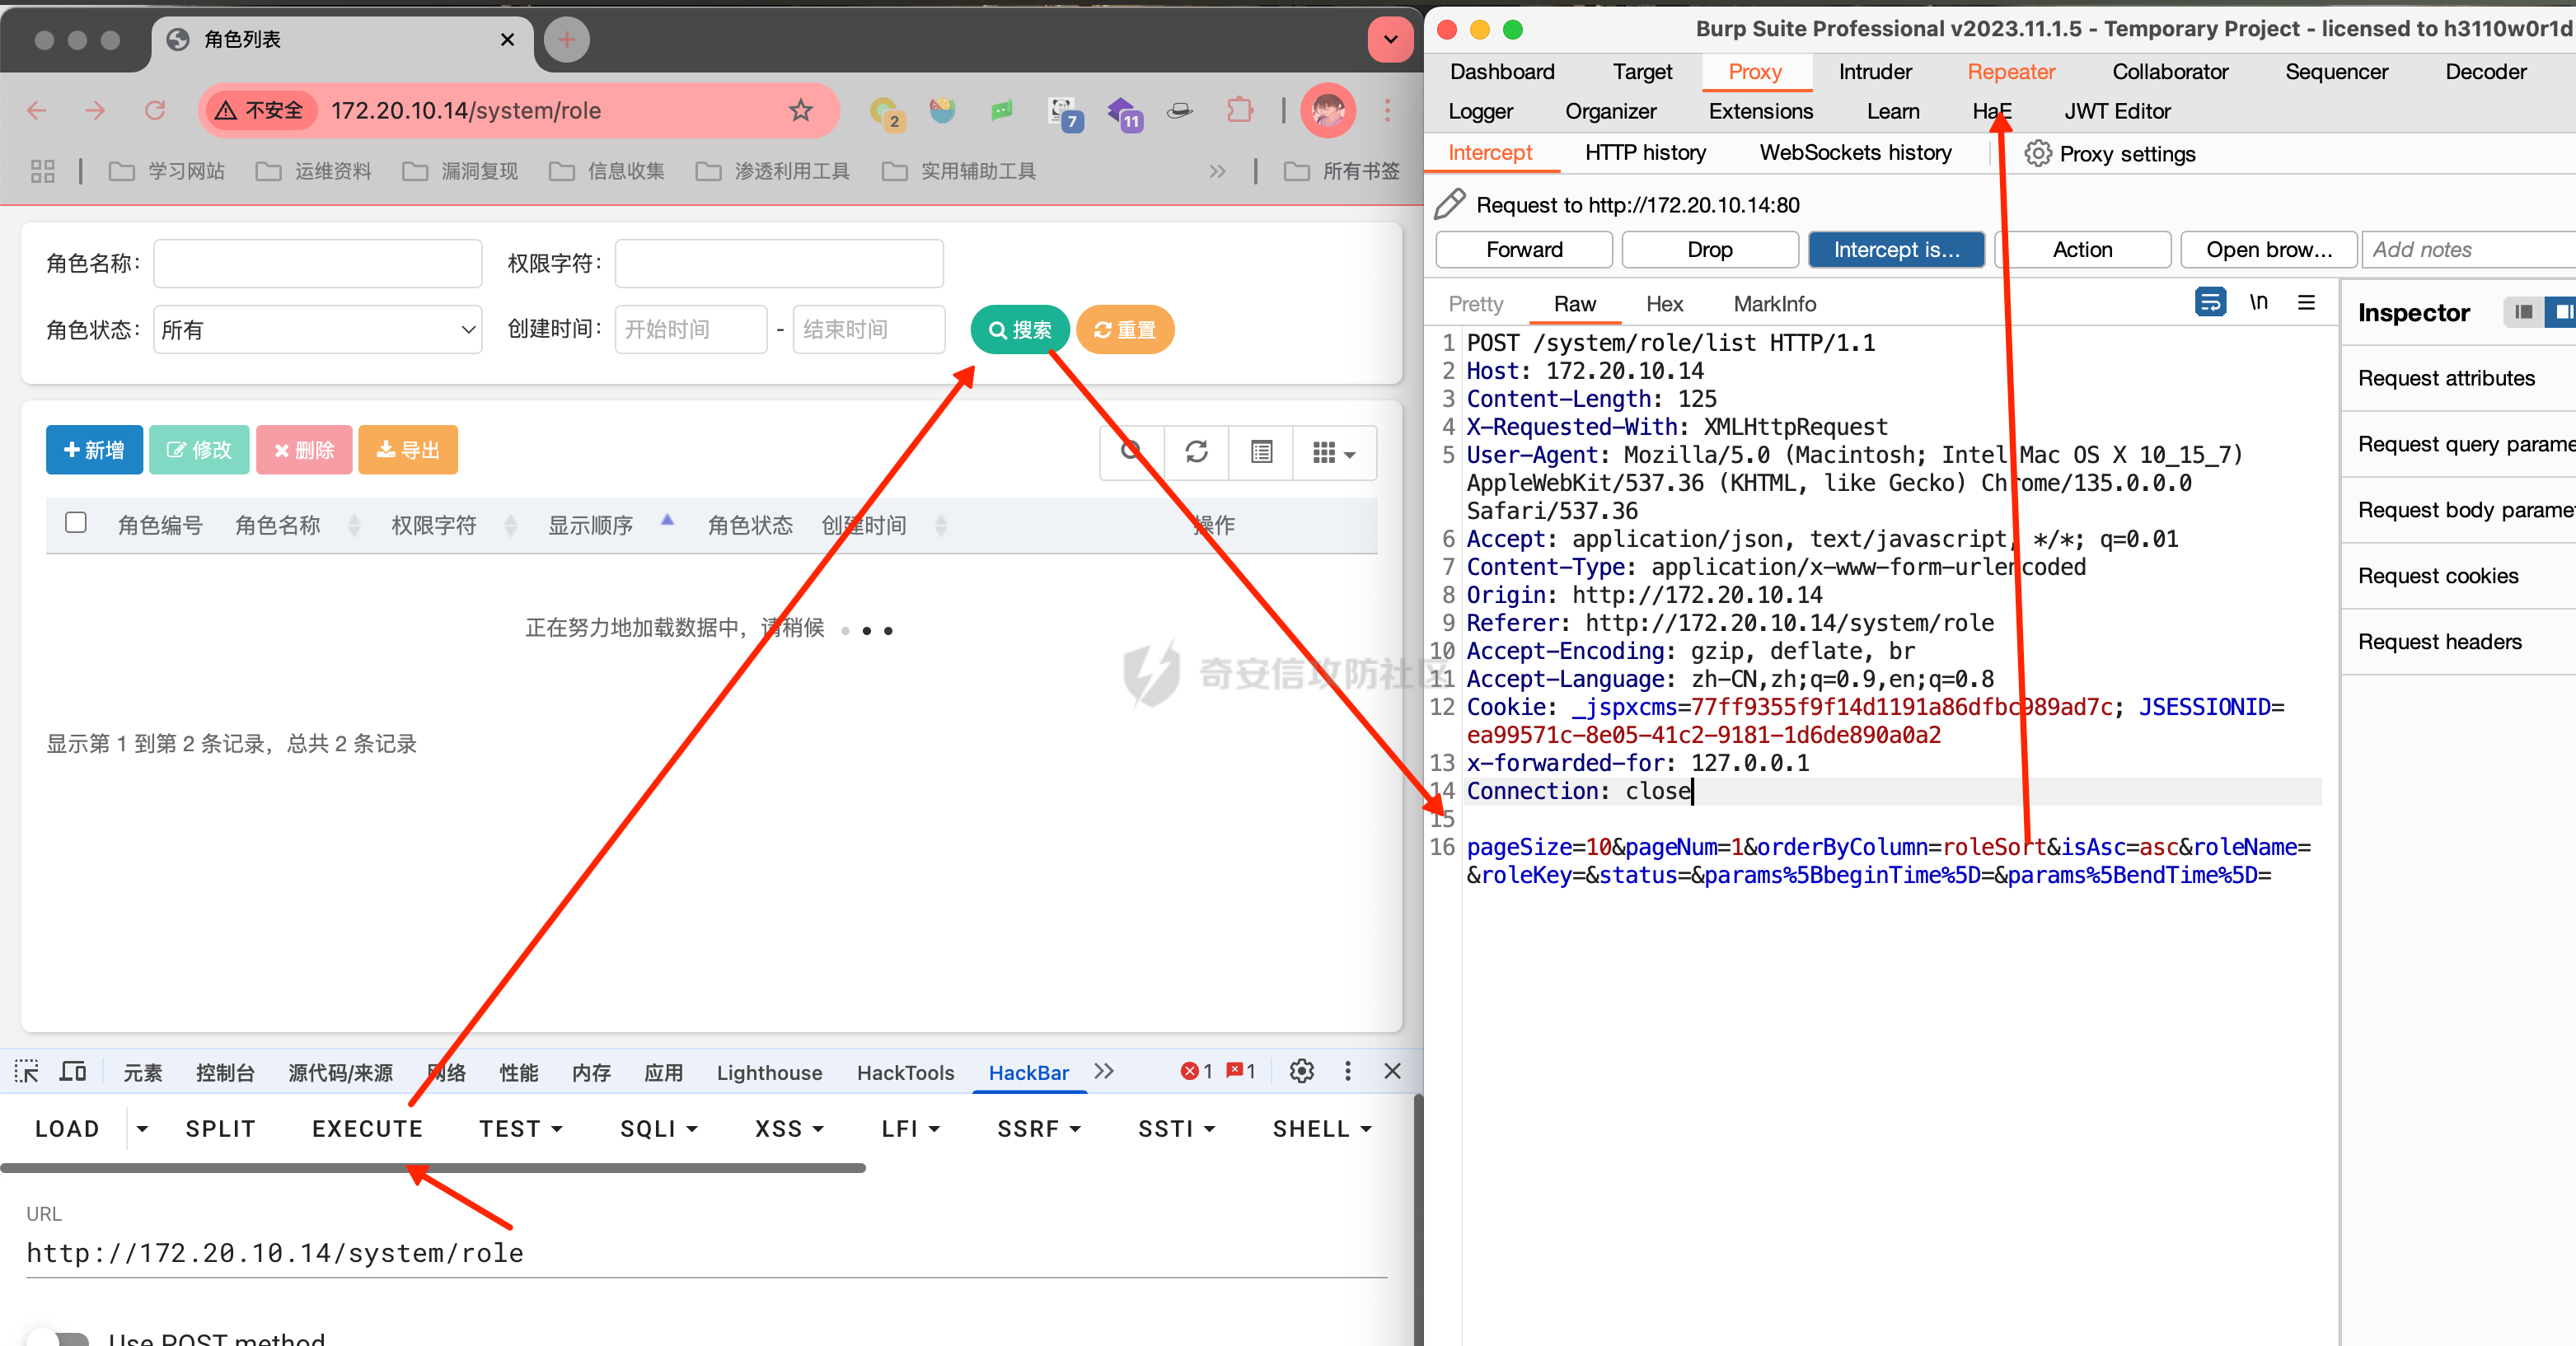Click the 角色名称 input field

tap(317, 263)
